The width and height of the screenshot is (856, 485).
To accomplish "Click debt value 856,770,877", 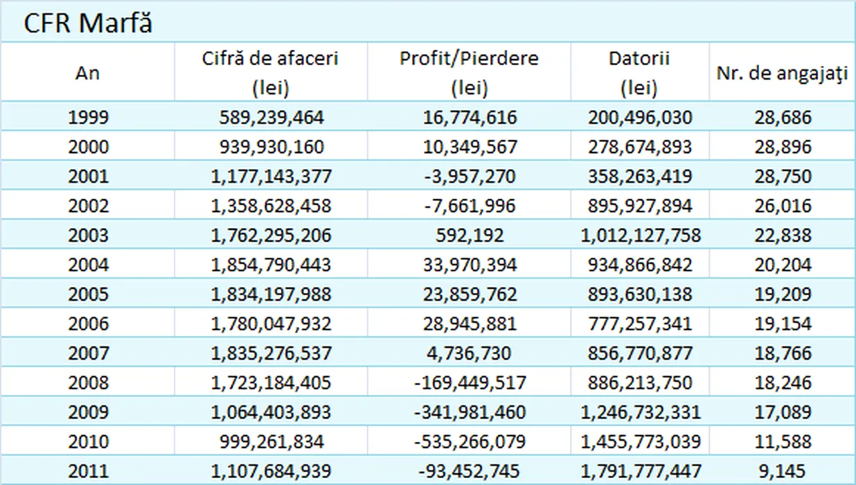I will click(640, 353).
